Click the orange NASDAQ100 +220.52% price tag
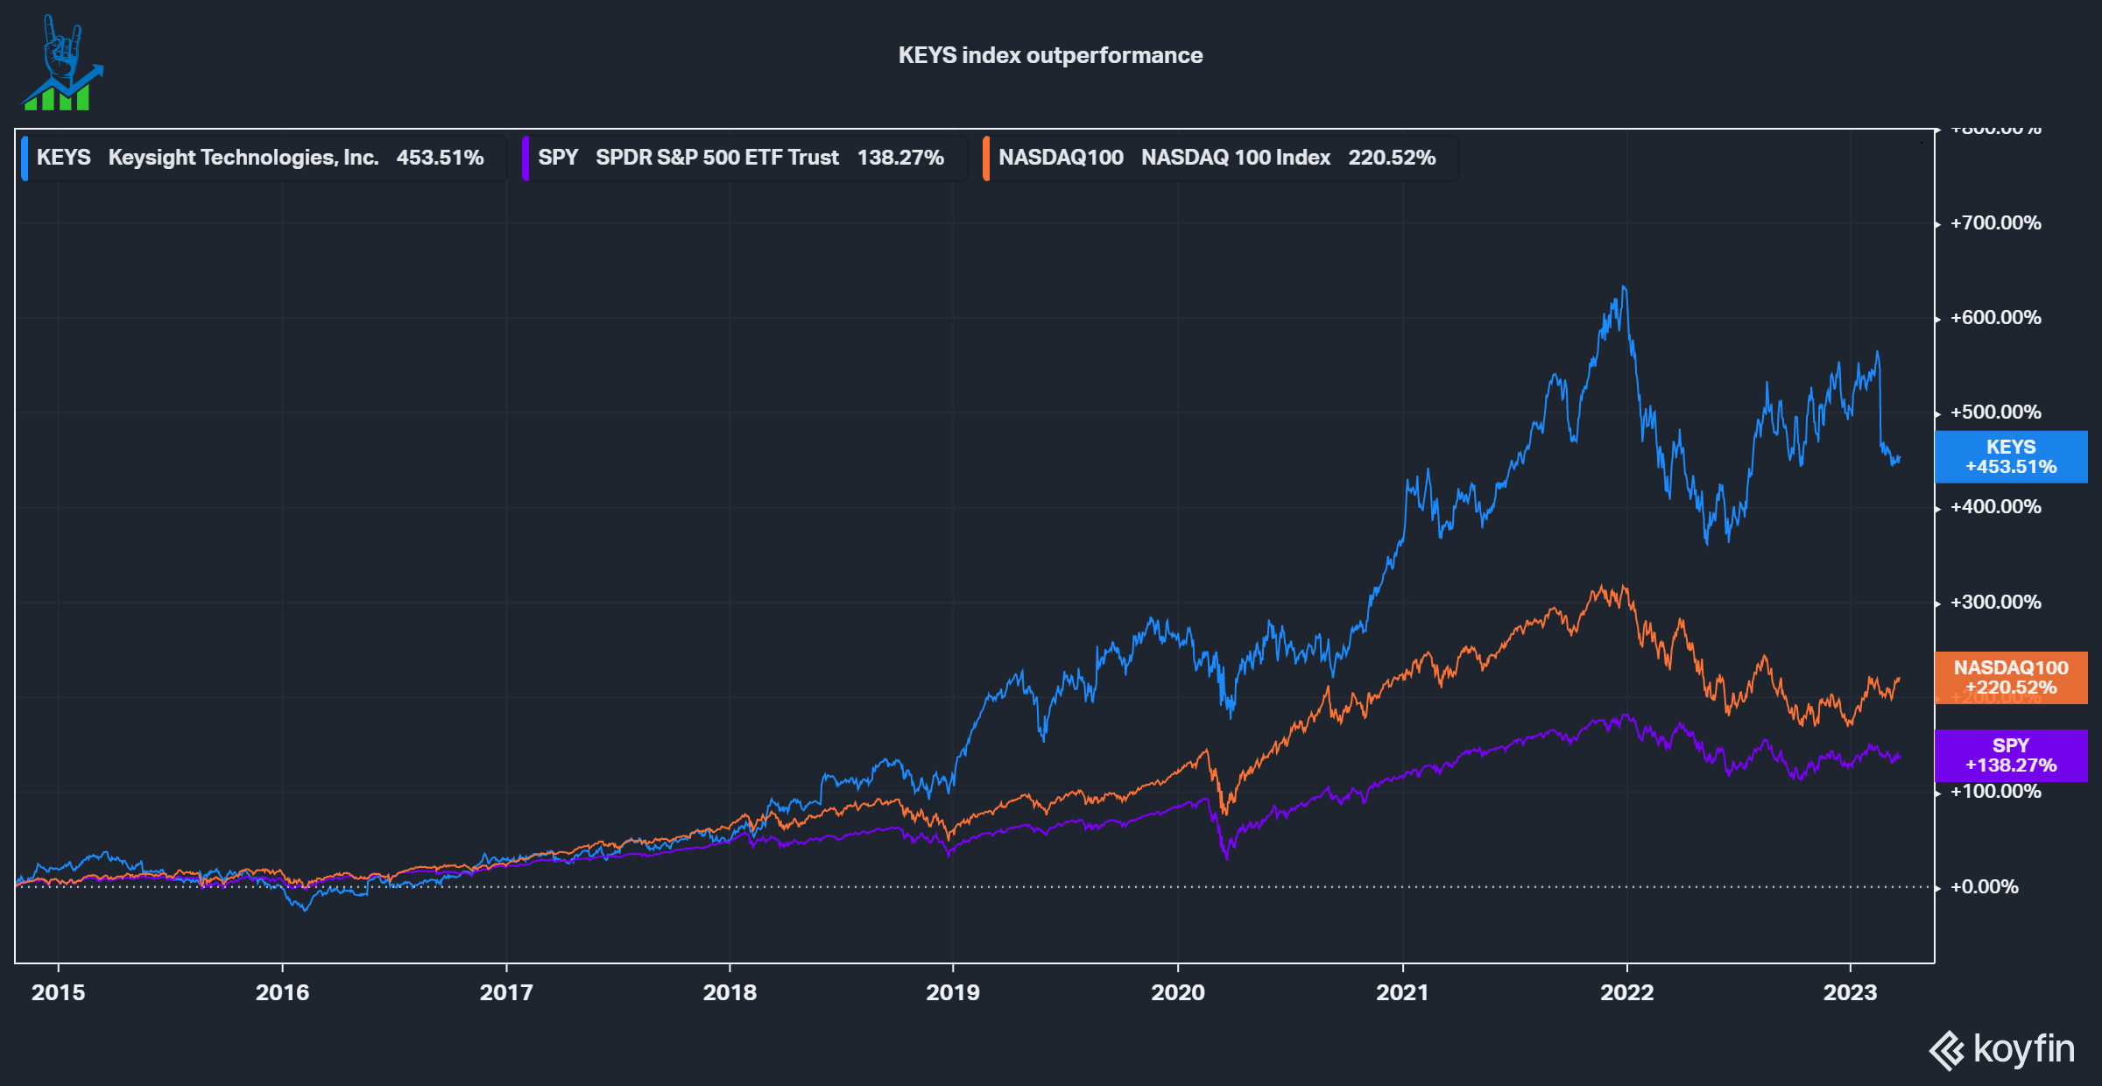This screenshot has width=2102, height=1086. click(2011, 677)
